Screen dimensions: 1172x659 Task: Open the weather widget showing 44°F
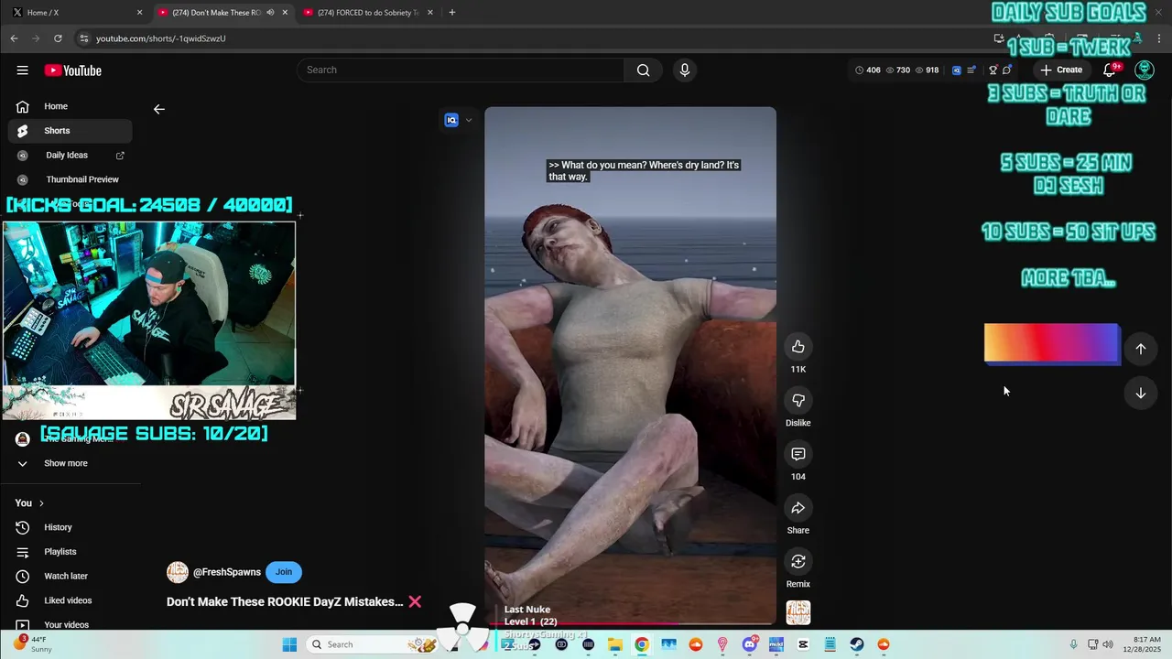31,644
